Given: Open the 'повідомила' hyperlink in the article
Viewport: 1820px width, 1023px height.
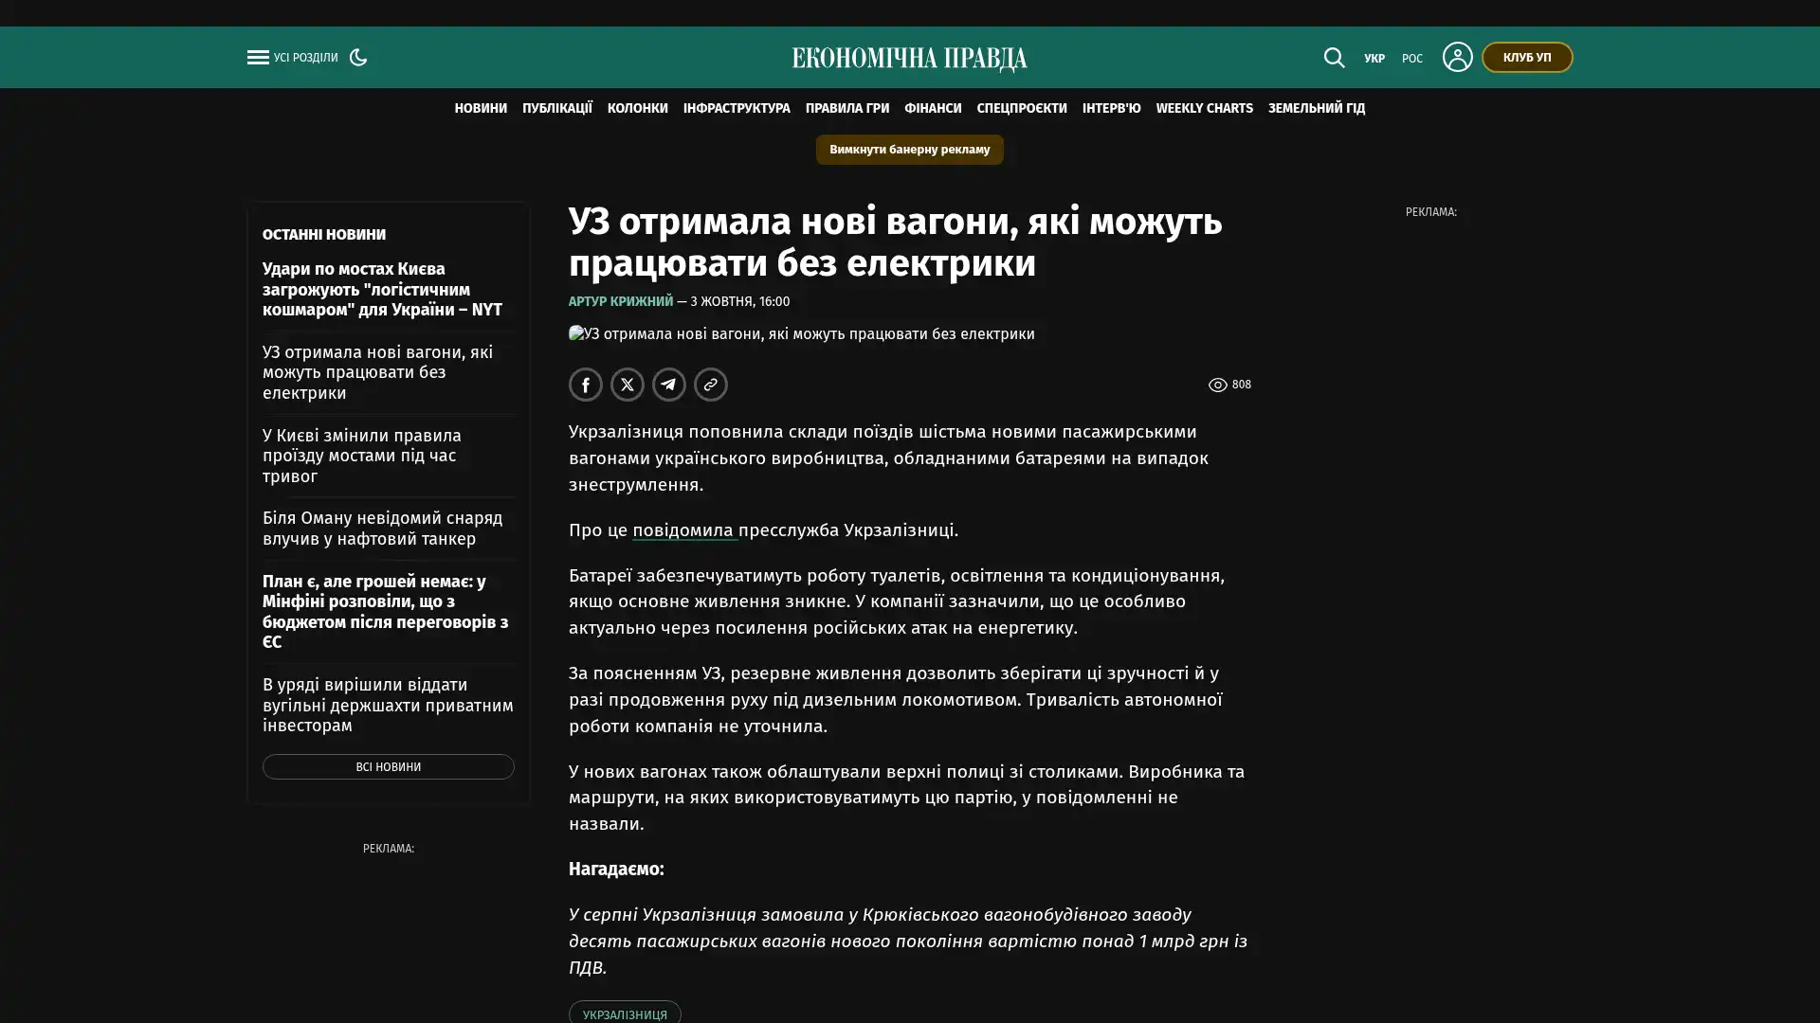Looking at the screenshot, I should (683, 530).
